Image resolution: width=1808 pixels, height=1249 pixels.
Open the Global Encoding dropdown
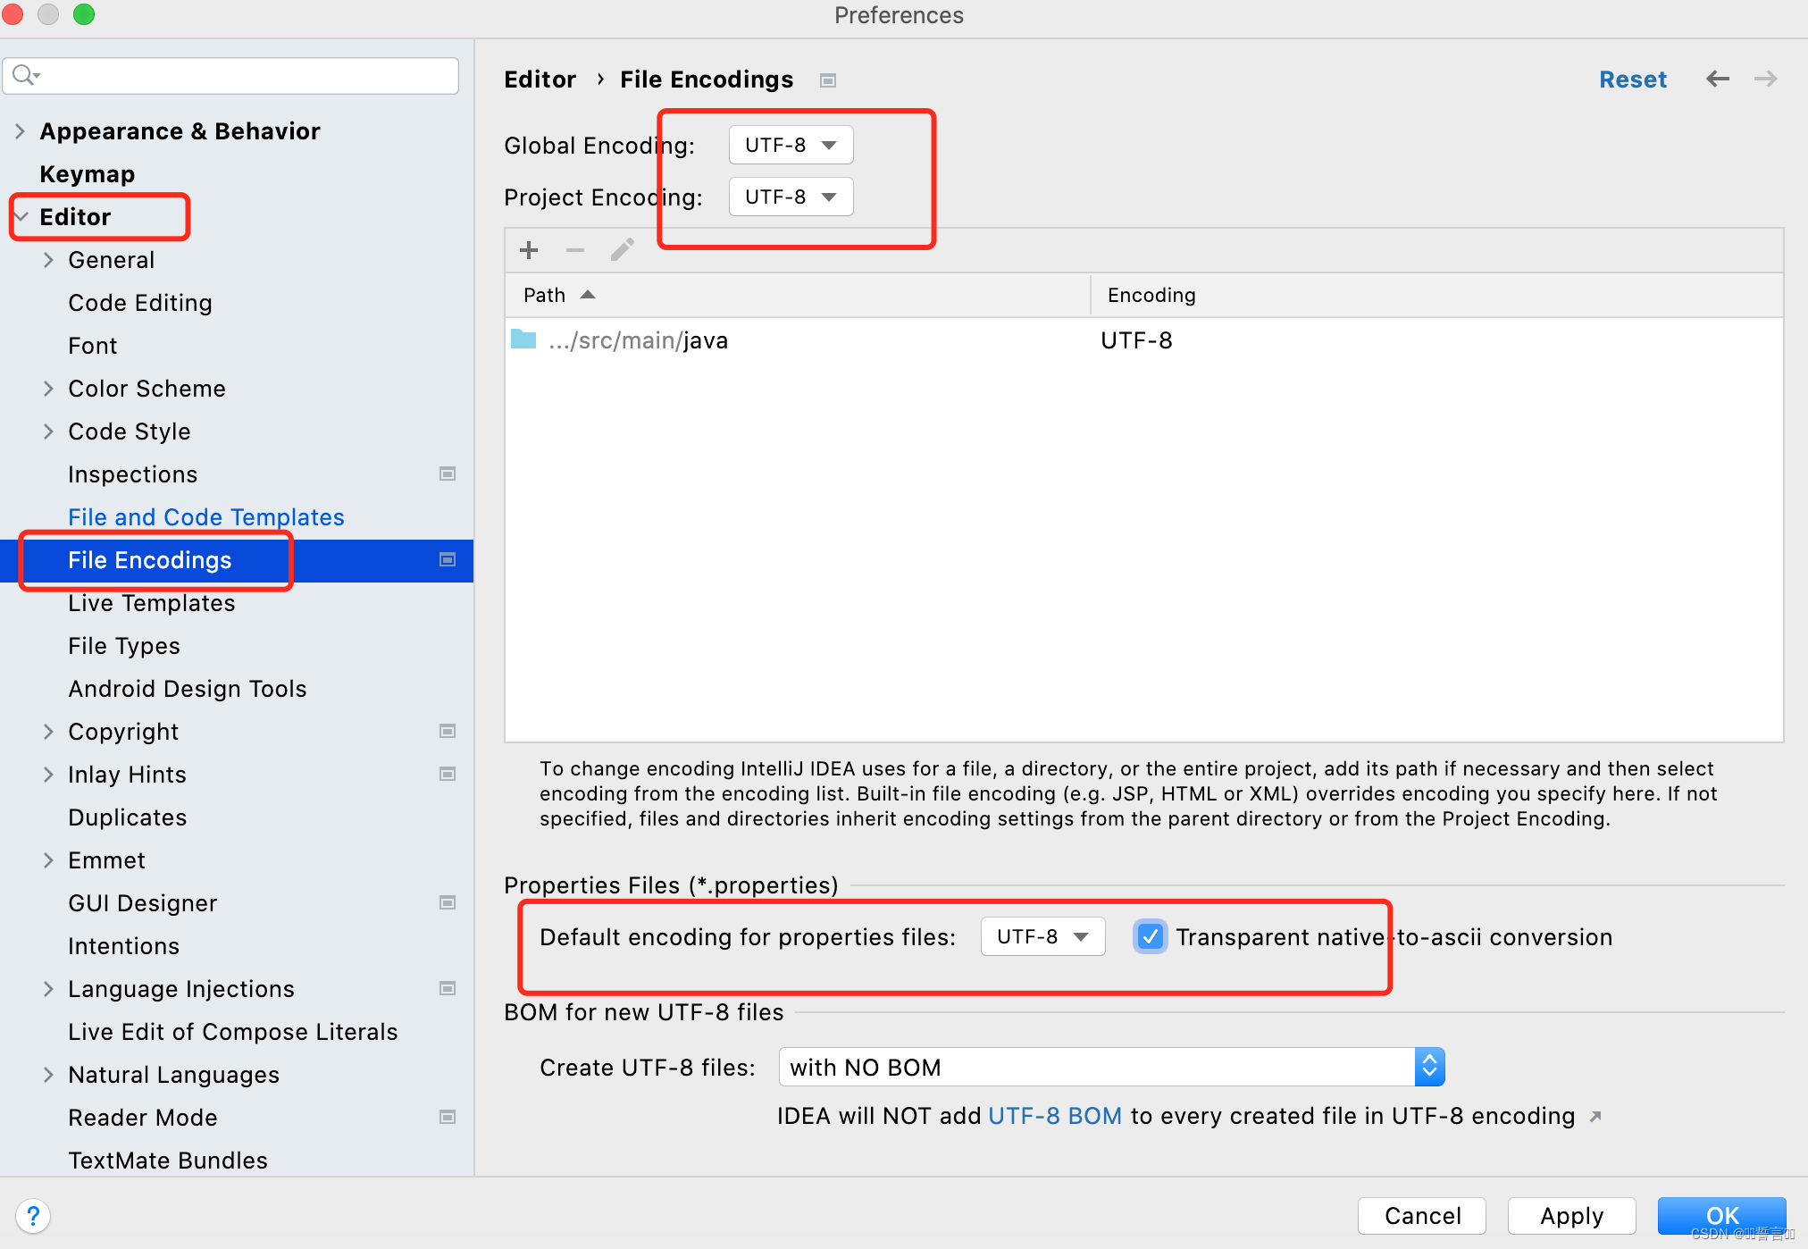791,145
